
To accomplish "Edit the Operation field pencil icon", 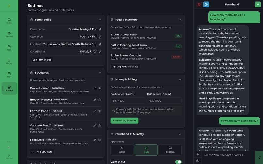I will pyautogui.click(x=100, y=37).
